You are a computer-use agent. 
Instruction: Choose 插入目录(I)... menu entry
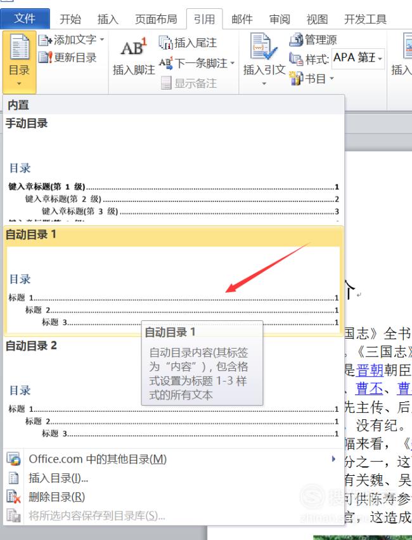[x=174, y=478]
